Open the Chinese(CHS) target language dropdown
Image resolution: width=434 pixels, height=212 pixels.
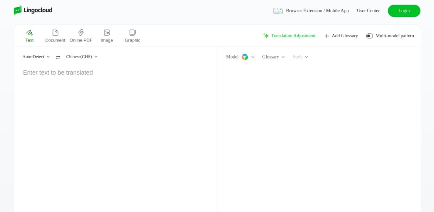coord(82,57)
